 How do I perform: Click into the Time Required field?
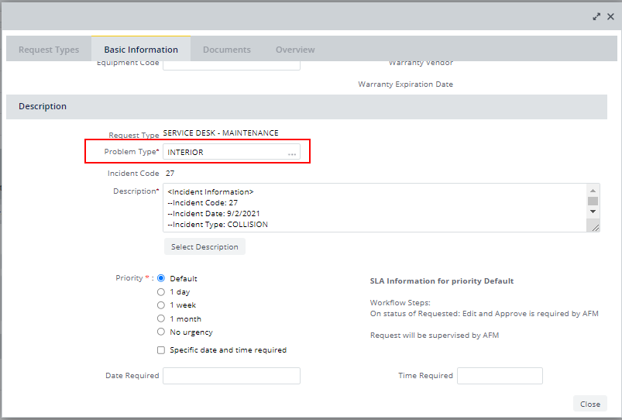[500, 376]
